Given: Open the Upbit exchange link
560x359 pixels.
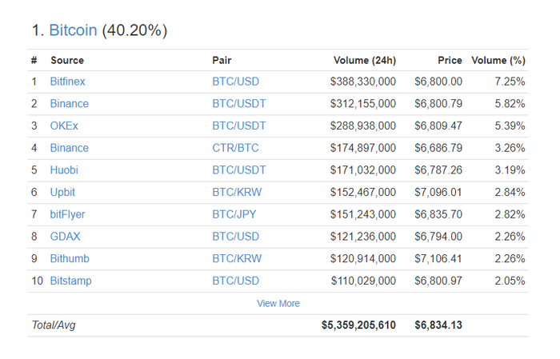Looking at the screenshot, I should pyautogui.click(x=62, y=192).
